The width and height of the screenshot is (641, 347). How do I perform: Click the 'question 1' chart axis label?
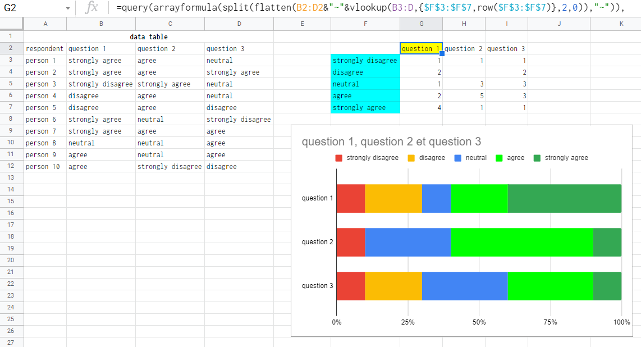pyautogui.click(x=317, y=198)
